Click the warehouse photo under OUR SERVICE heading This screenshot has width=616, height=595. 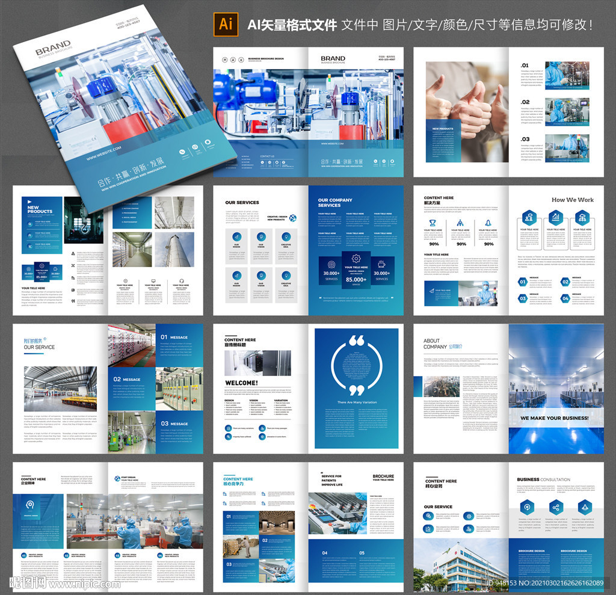(x=60, y=389)
